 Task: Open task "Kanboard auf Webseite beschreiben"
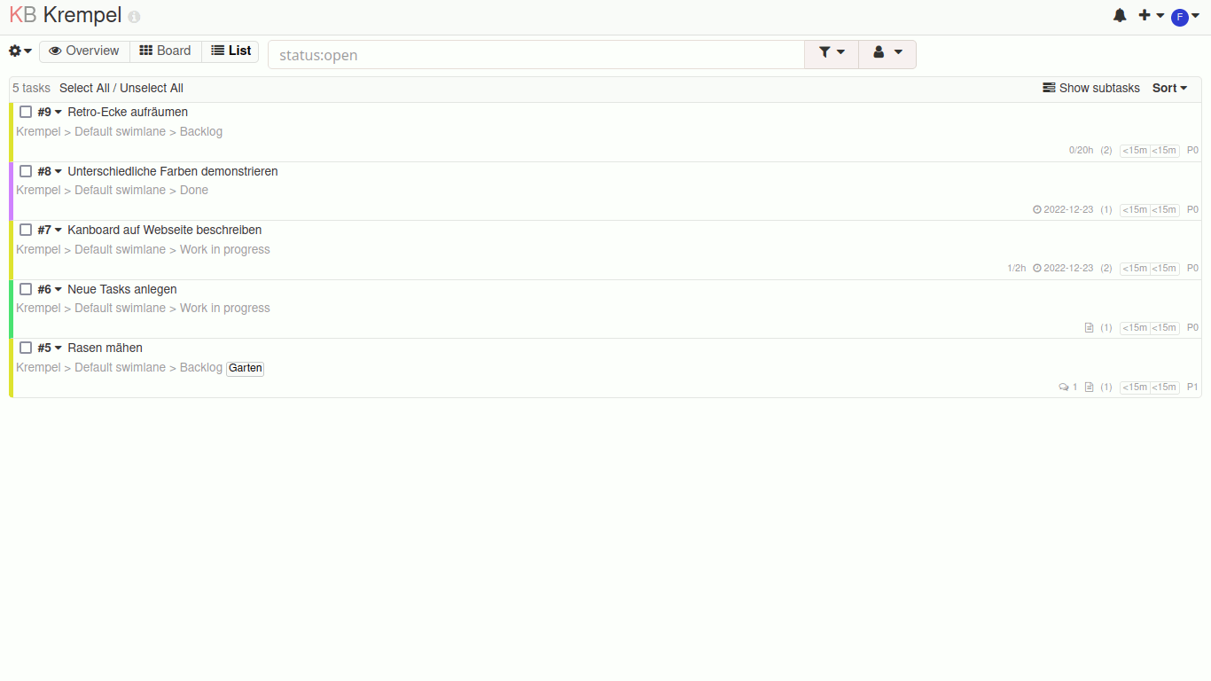pyautogui.click(x=164, y=230)
